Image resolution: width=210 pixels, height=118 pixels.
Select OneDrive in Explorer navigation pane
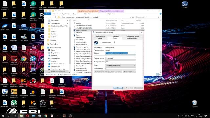tap(53, 40)
